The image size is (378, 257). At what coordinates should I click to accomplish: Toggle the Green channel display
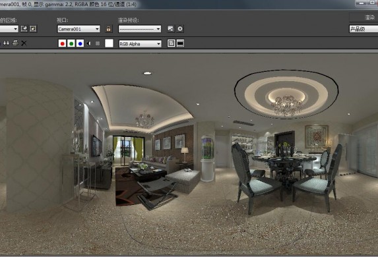71,43
